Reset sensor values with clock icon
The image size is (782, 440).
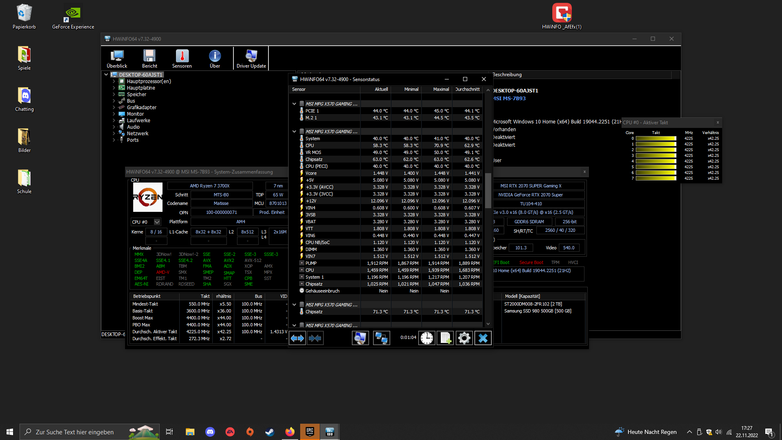pos(427,338)
